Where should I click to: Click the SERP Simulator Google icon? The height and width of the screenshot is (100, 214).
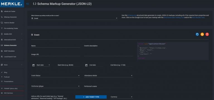pyautogui.click(x=2, y=51)
